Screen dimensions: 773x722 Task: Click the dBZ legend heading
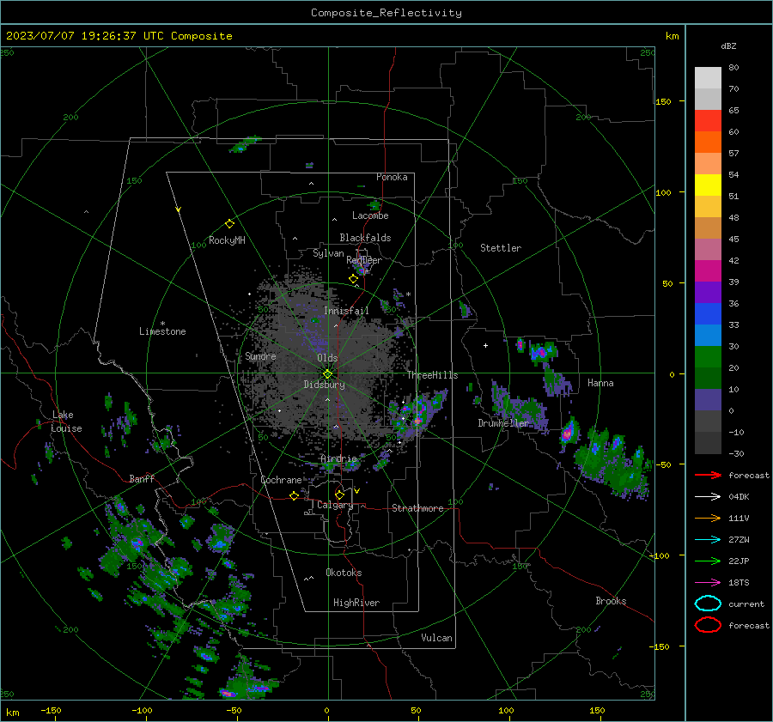coord(728,46)
